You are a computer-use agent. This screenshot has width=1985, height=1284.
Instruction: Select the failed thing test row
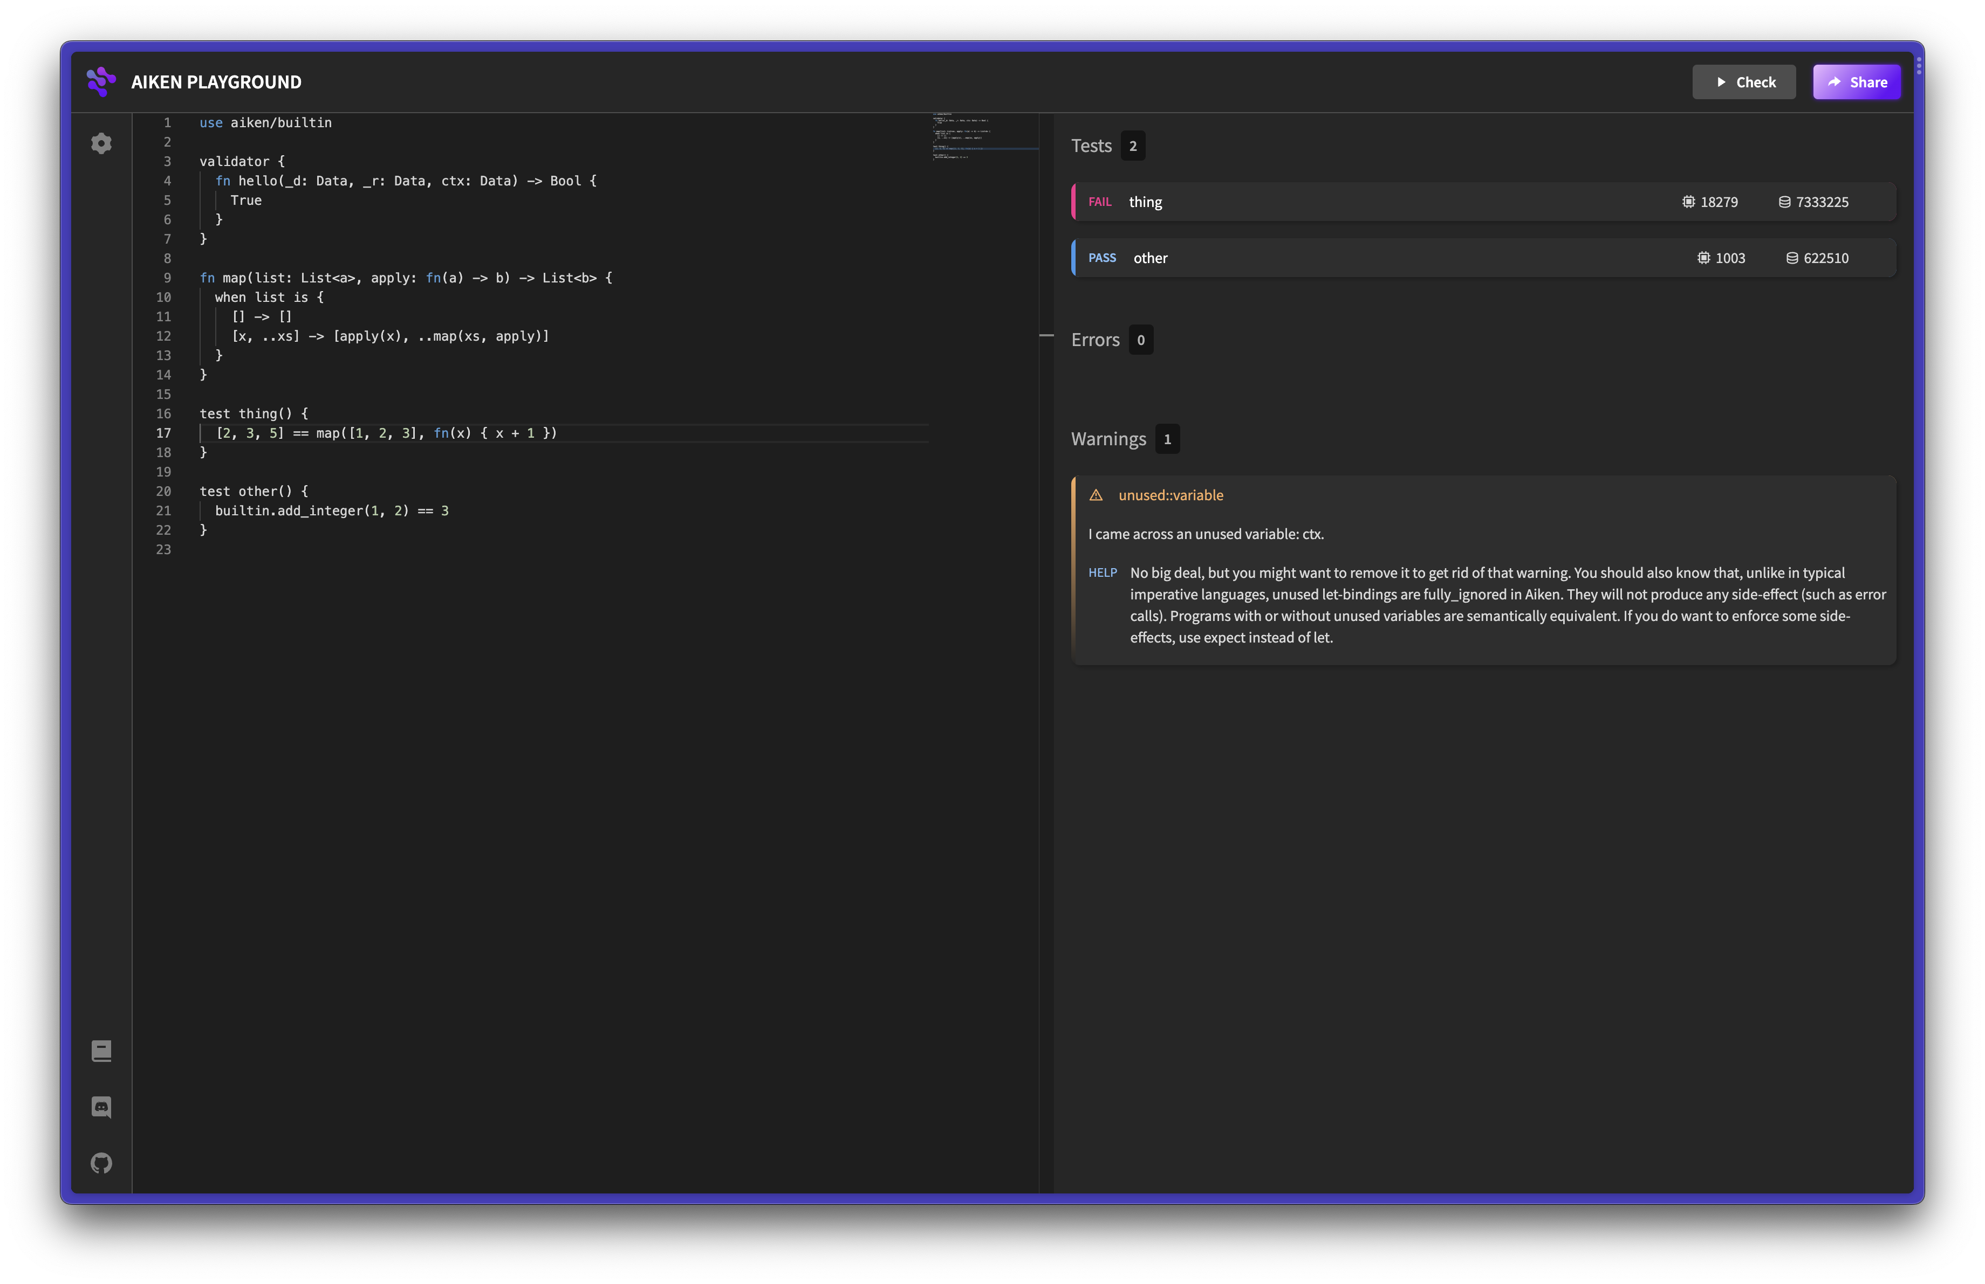[1418, 202]
